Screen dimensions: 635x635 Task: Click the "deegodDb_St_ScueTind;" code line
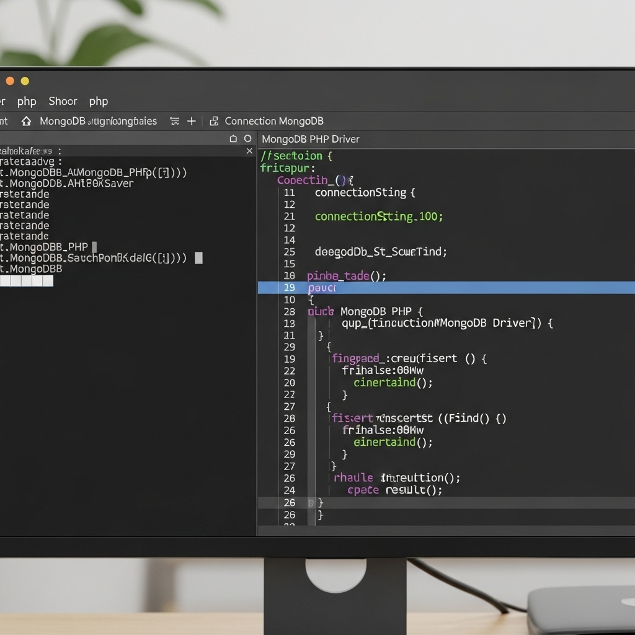pyautogui.click(x=381, y=252)
